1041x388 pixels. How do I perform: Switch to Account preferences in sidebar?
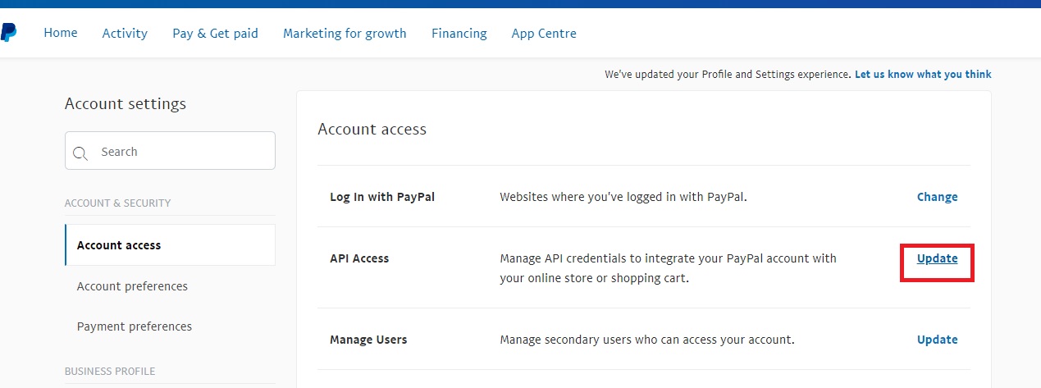pos(132,286)
